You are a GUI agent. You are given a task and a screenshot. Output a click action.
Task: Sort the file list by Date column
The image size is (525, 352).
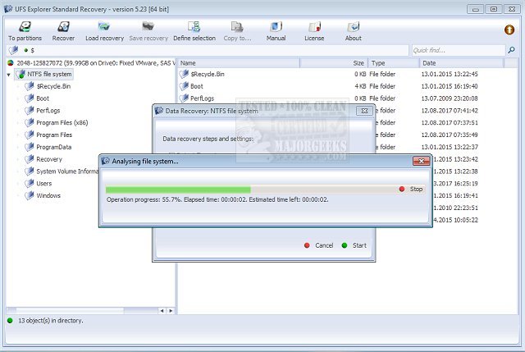(461, 63)
